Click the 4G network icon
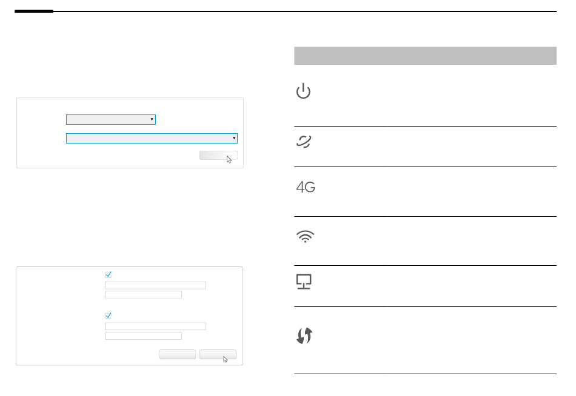576x396 pixels. click(306, 187)
